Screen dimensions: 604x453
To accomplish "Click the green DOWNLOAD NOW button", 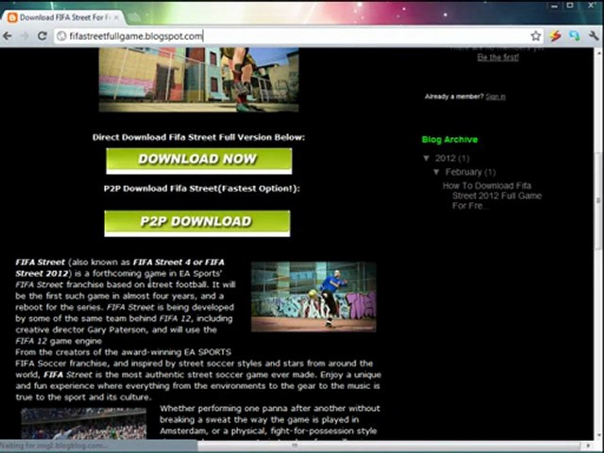I will point(199,161).
